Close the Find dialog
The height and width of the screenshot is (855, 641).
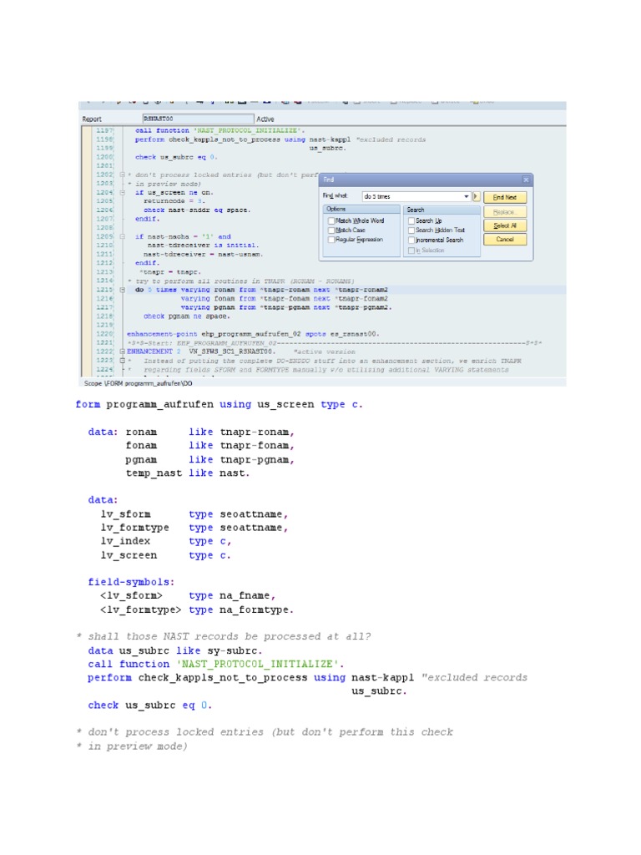[x=525, y=180]
